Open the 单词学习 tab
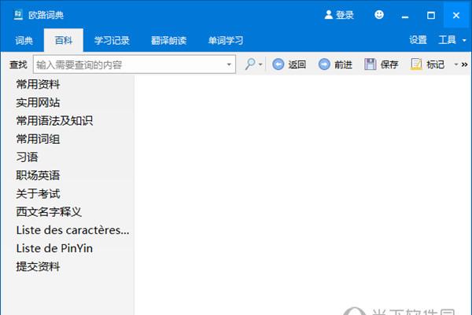The height and width of the screenshot is (315, 472). pyautogui.click(x=226, y=40)
